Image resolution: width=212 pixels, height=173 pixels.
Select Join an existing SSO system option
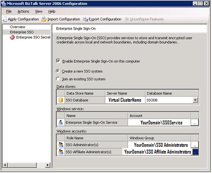click(58, 79)
